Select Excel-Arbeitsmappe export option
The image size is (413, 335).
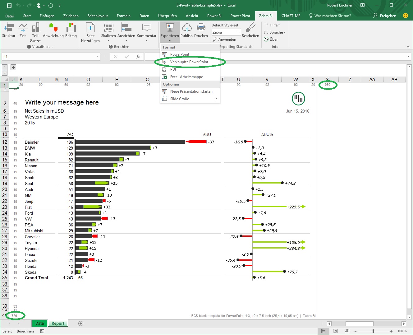click(190, 77)
